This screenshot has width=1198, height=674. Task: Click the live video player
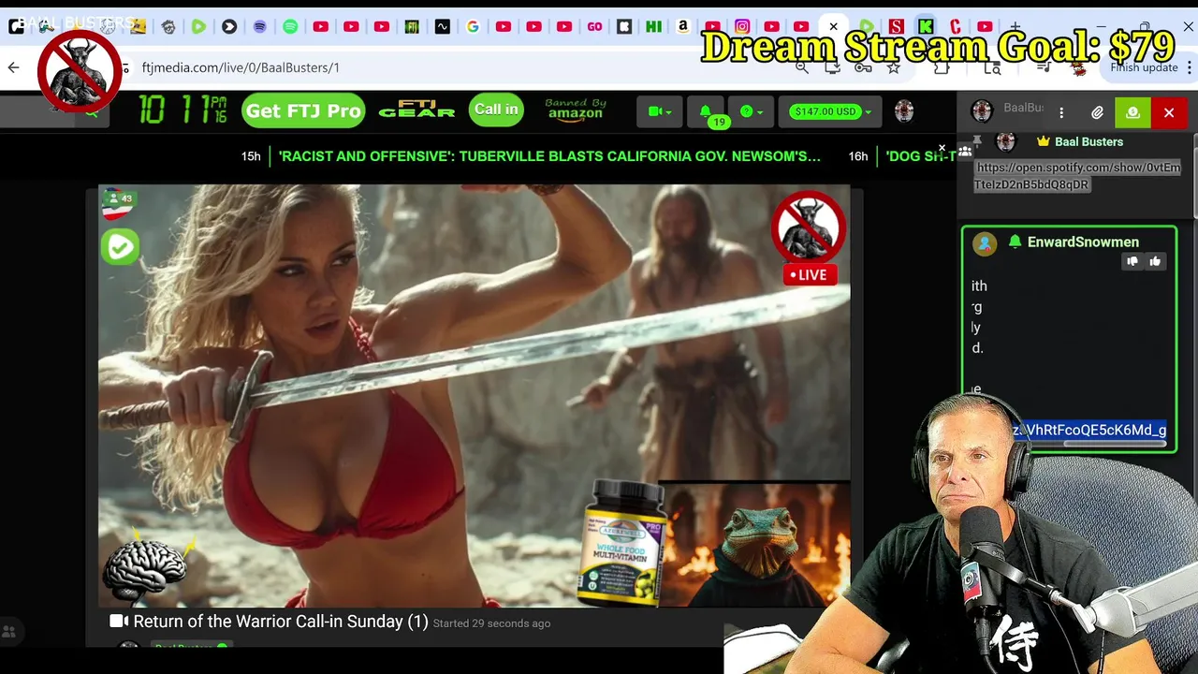(475, 396)
